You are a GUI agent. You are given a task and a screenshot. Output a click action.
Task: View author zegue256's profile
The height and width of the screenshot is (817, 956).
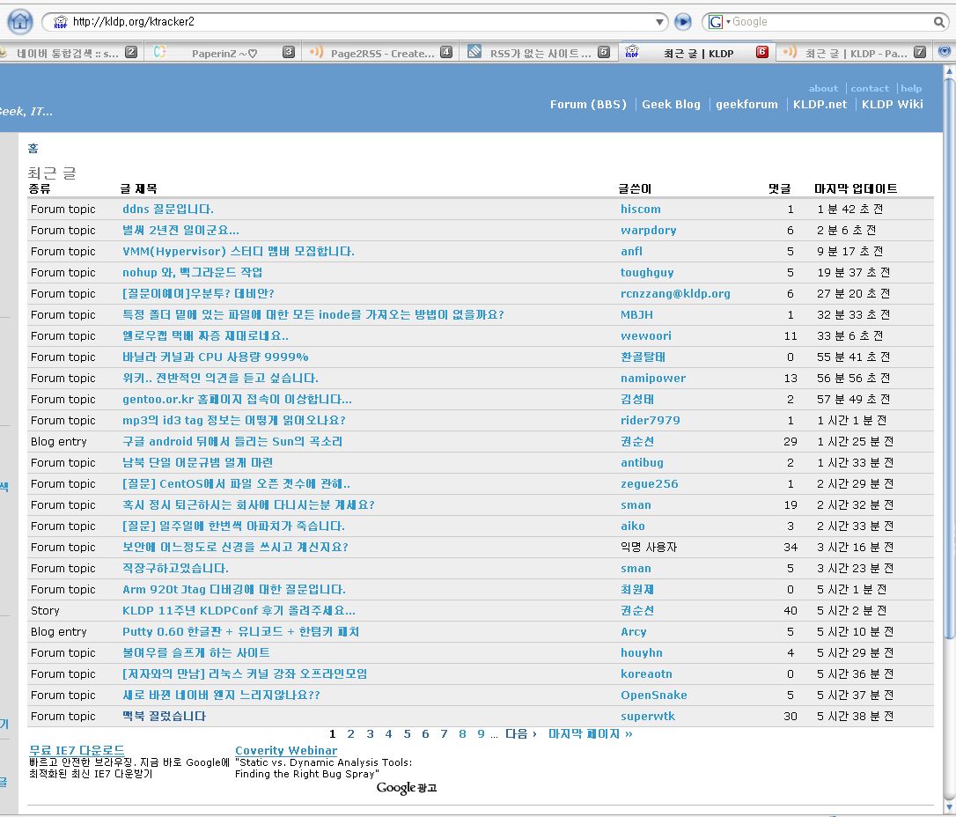point(649,483)
